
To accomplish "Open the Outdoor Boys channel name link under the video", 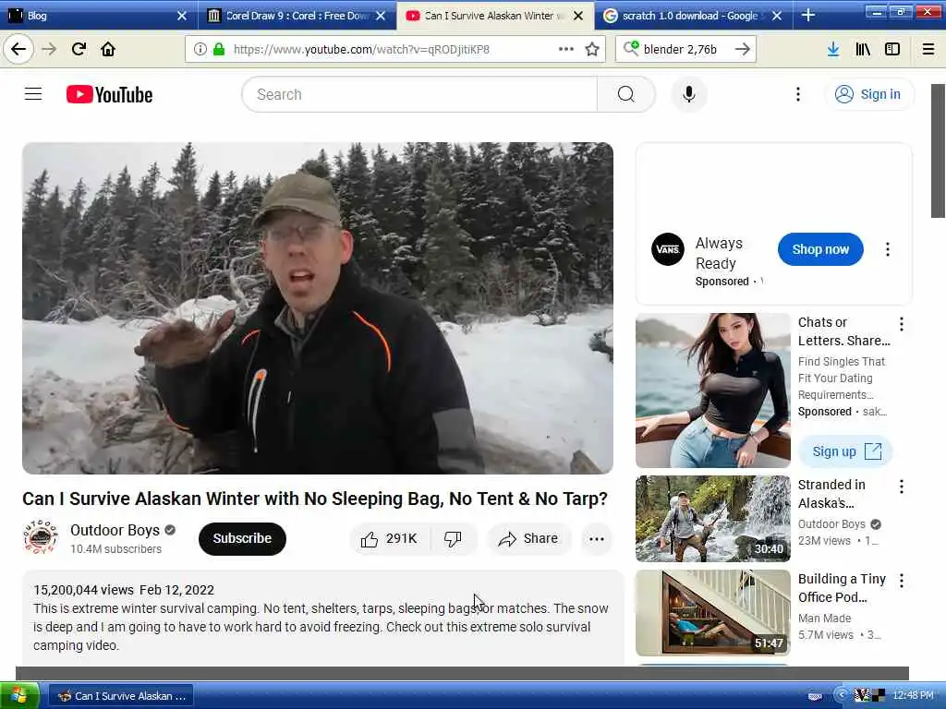I will pos(115,531).
